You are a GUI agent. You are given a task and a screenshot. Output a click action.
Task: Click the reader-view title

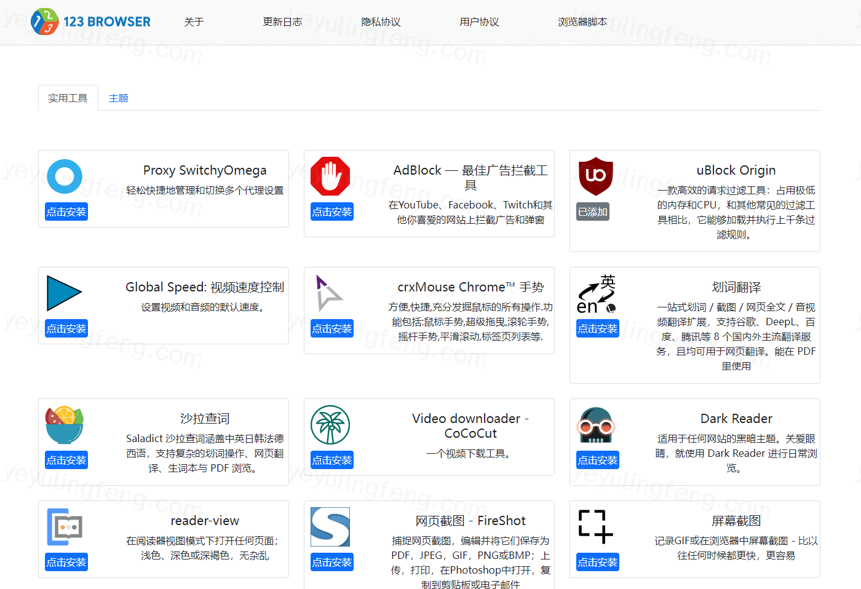[x=205, y=521]
